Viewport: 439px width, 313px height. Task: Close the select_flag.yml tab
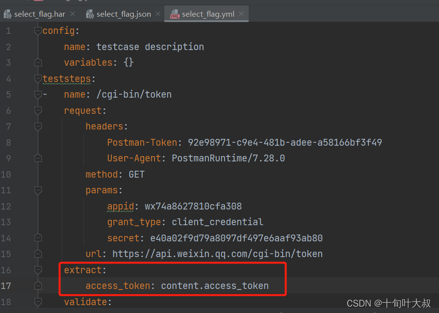click(x=241, y=14)
